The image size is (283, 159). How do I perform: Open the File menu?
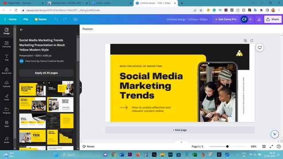coord(26,19)
